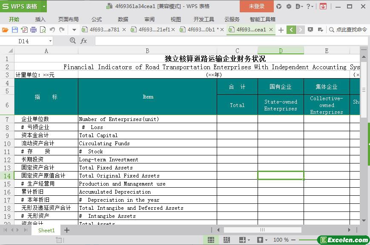This screenshot has height=245, width=370.
Task: Open the Name Box dropdown arrow
Action: 50,41
